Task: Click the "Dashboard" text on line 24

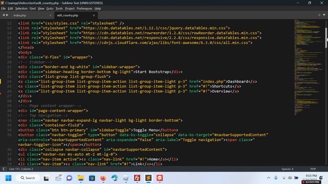Action: coord(238,82)
